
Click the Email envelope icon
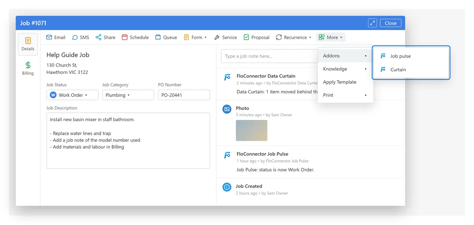(49, 37)
